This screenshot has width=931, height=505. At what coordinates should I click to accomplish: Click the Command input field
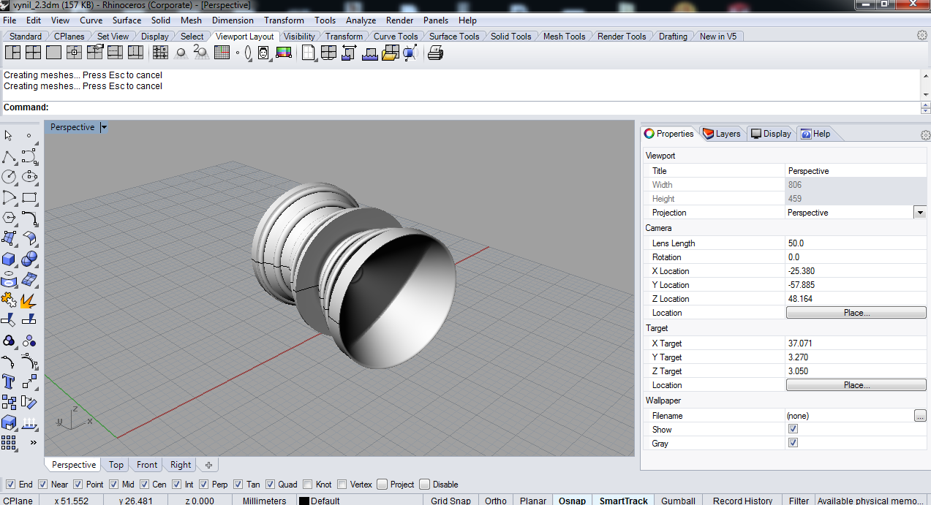(x=483, y=107)
